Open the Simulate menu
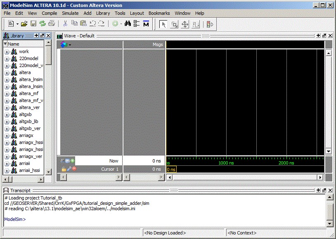This screenshot has height=239, width=336. pos(70,13)
